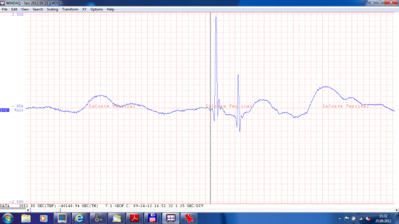Click the -40148.94 SEC(TM) readout
Image resolution: width=399 pixels, height=224 pixels.
[78, 206]
